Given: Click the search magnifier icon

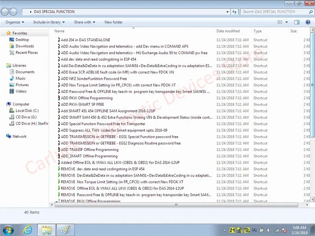Looking at the screenshot, I should coord(311,12).
